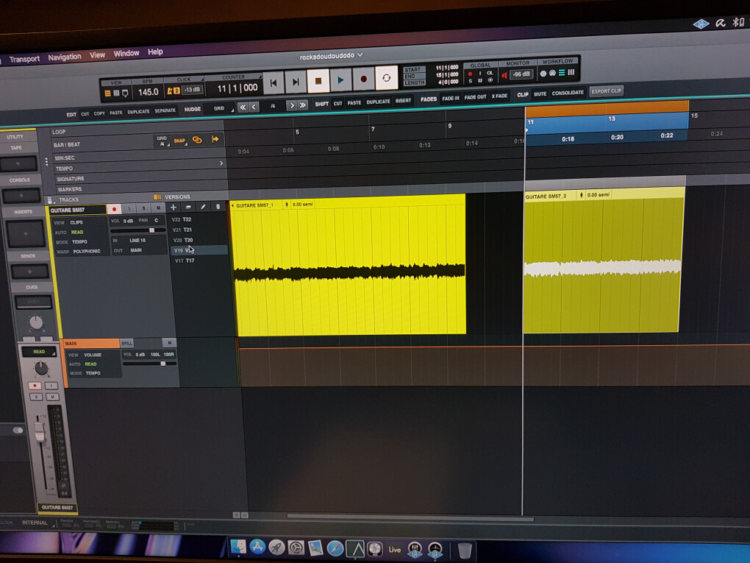Toggle loop playback in the transport
The image size is (750, 563).
pyautogui.click(x=387, y=78)
